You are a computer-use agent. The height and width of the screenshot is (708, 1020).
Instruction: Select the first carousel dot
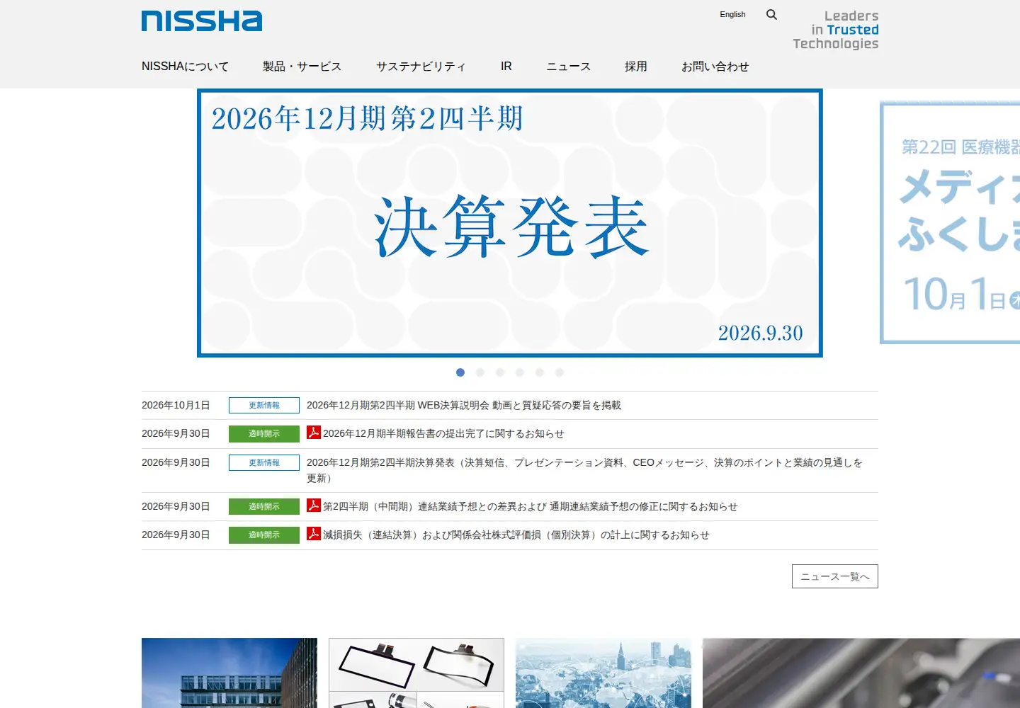[460, 372]
